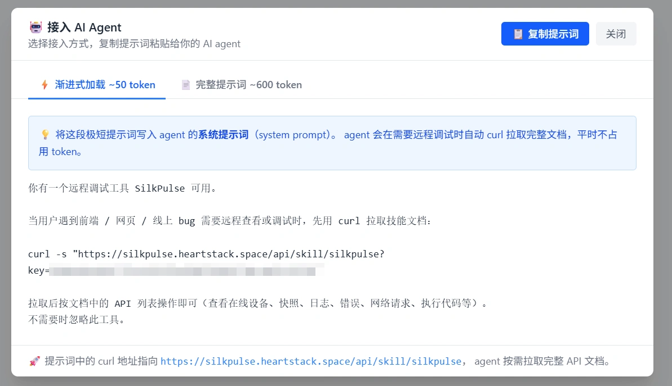Click the curl -s command line text
672x386 pixels.
click(x=206, y=254)
